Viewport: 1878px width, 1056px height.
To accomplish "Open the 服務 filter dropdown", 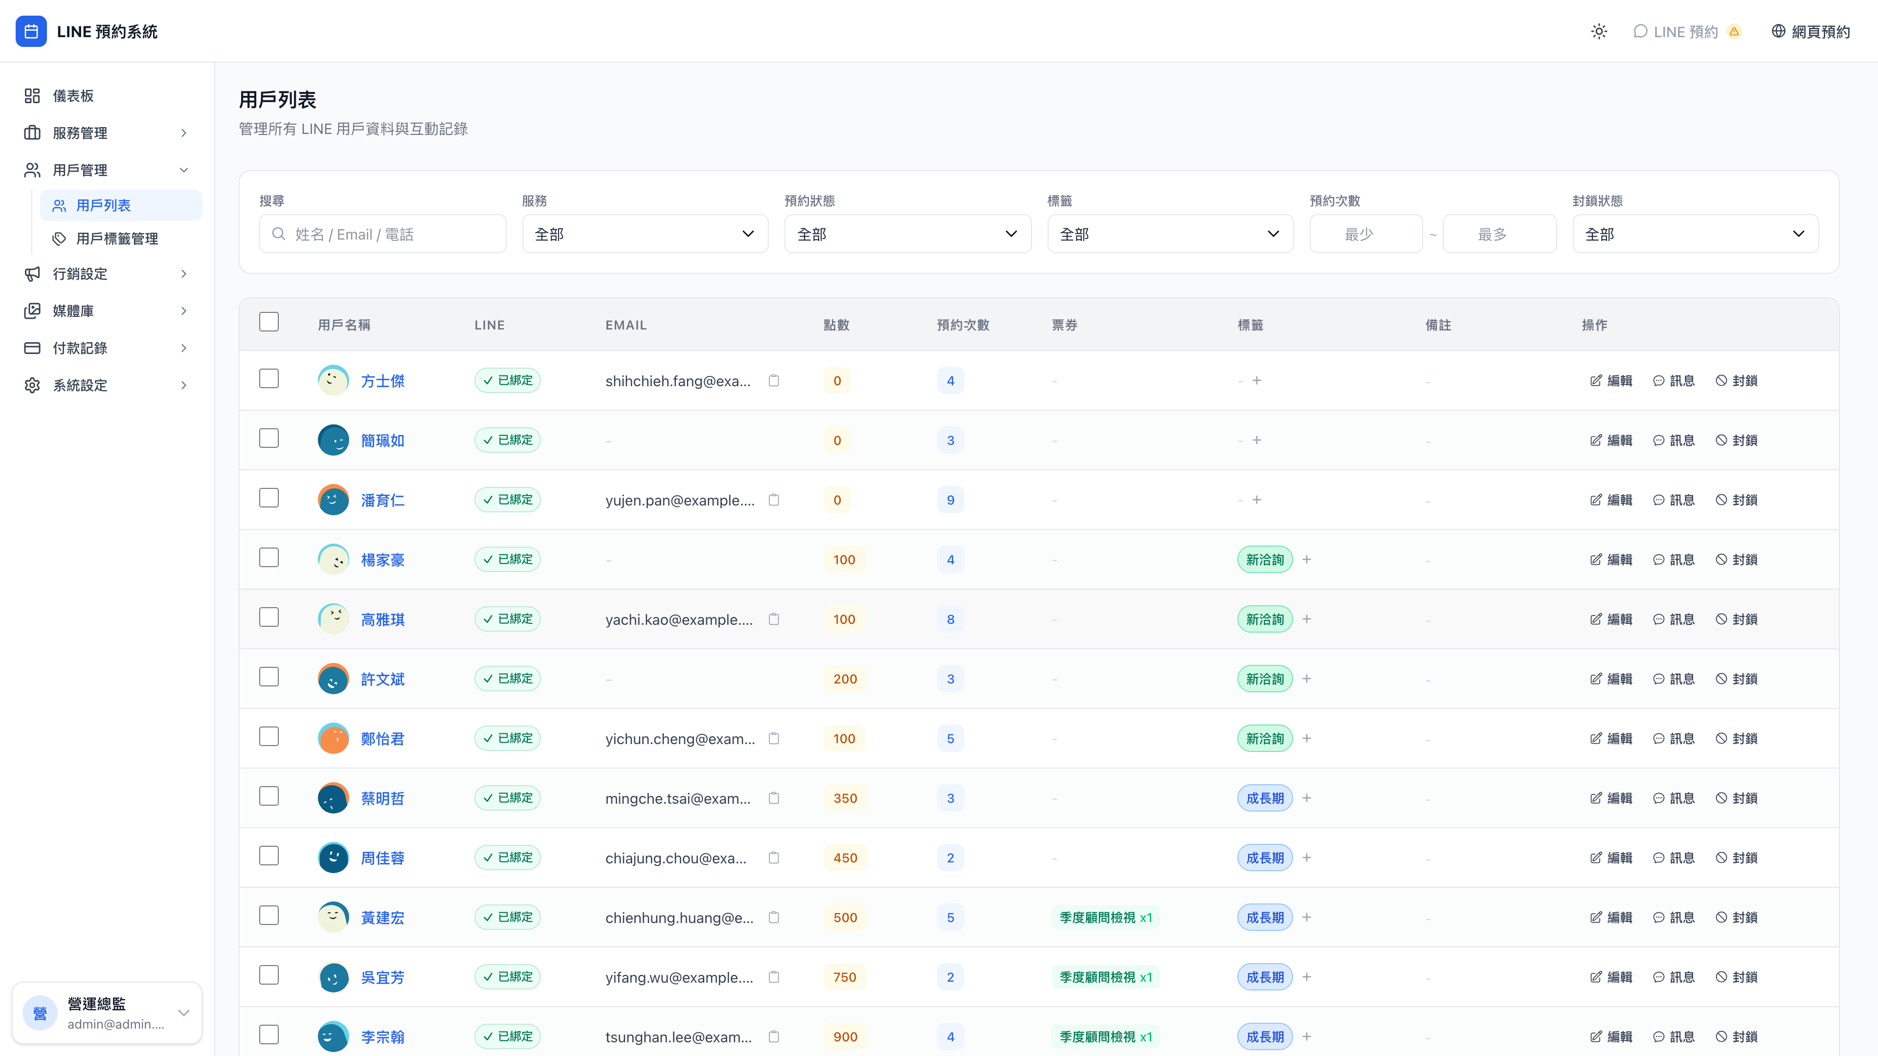I will (645, 234).
